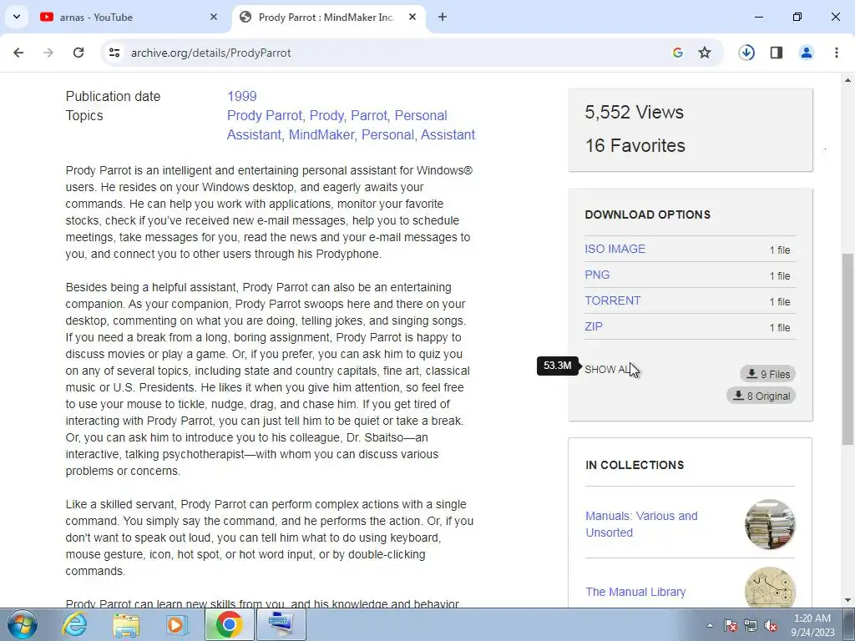
Task: Click the muted volume tray icon
Action: point(771,625)
